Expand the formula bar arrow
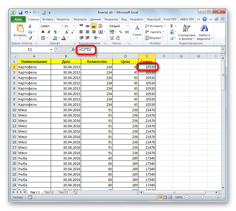Image resolution: width=236 pixels, height=211 pixels. 223,49
